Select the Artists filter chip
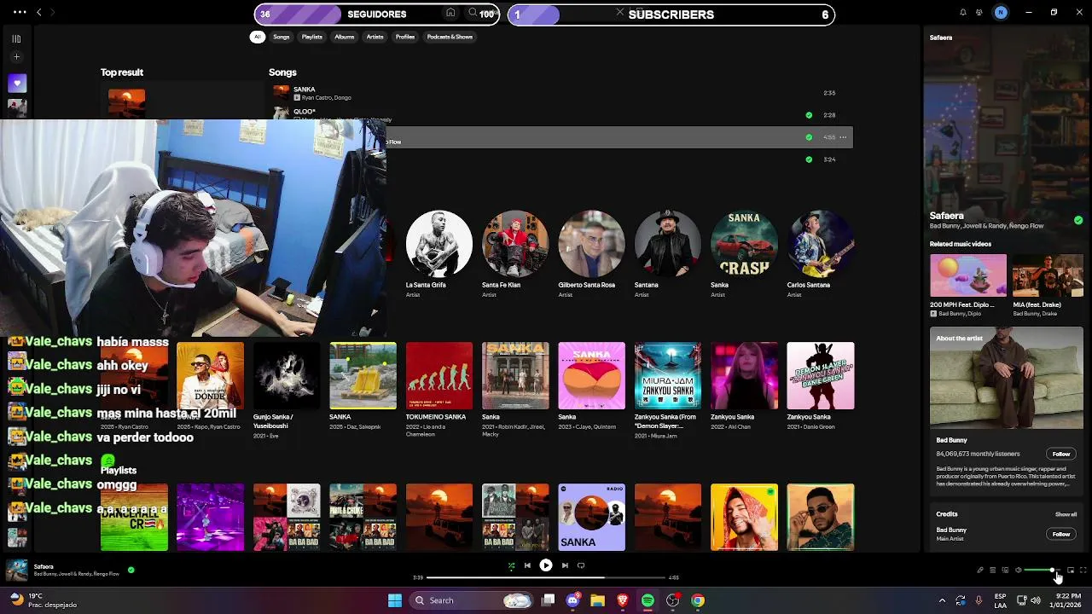1092x614 pixels. click(x=375, y=37)
